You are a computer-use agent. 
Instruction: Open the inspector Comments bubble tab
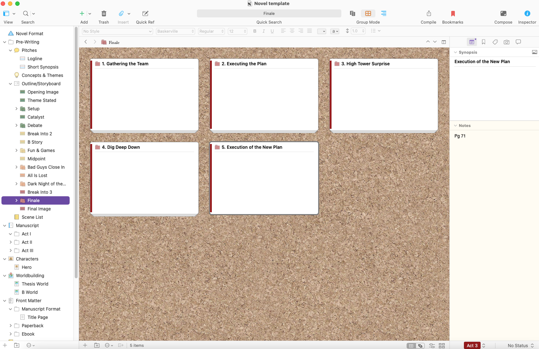click(518, 42)
